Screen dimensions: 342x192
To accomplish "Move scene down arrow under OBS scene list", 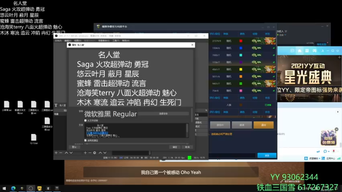I will pyautogui.click(x=71, y=153).
